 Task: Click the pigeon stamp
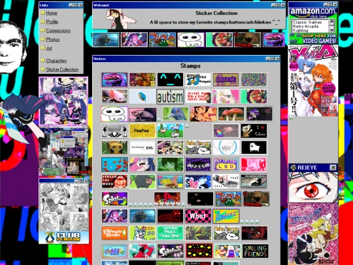(x=175, y=114)
